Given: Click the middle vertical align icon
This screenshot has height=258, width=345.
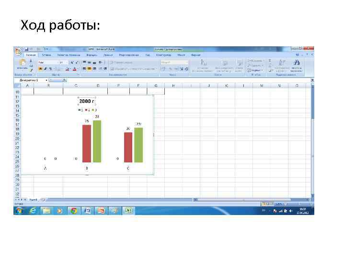Looking at the screenshot, I should pyautogui.click(x=89, y=63).
